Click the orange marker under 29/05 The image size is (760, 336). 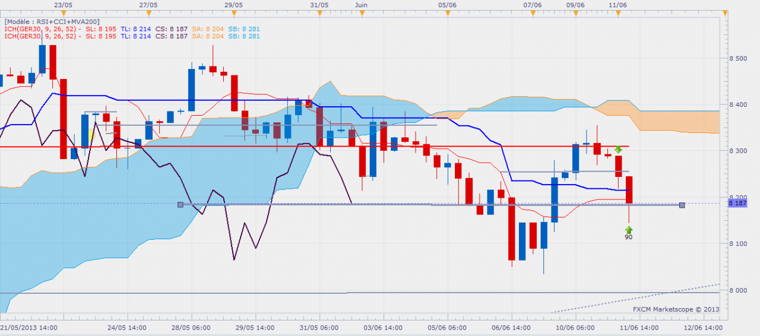235,13
